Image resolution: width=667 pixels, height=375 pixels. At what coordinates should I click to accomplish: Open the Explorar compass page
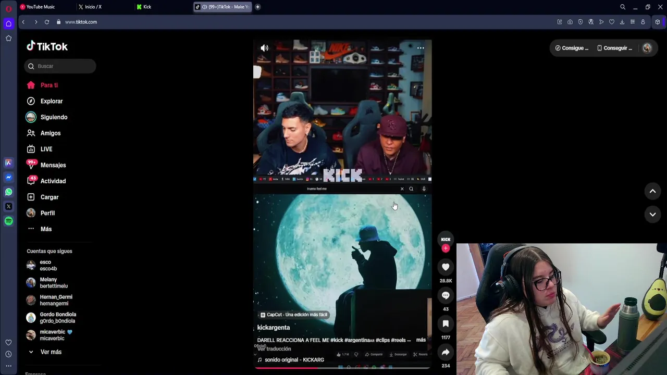[x=45, y=101]
